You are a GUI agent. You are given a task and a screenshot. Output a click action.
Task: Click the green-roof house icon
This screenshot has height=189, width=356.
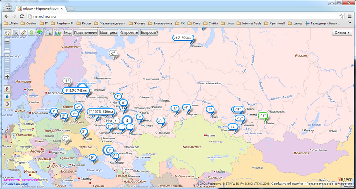pos(40,32)
